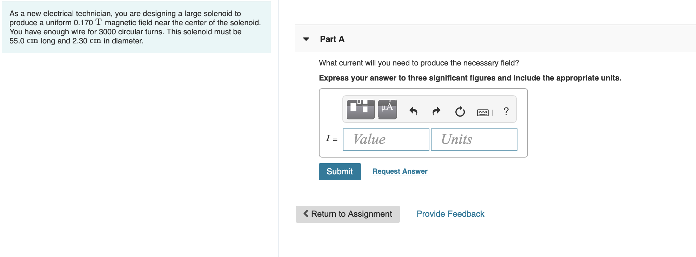Open the equation template editor icon
The image size is (696, 257).
(361, 109)
